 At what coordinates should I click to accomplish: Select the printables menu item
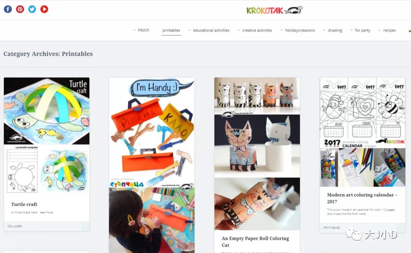pyautogui.click(x=171, y=30)
